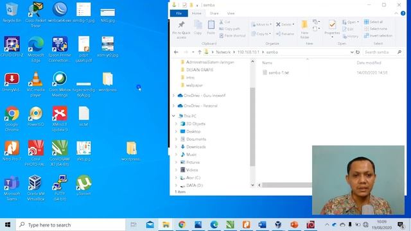Open Word from the taskbar
This screenshot has height=231, width=411.
coord(262,225)
